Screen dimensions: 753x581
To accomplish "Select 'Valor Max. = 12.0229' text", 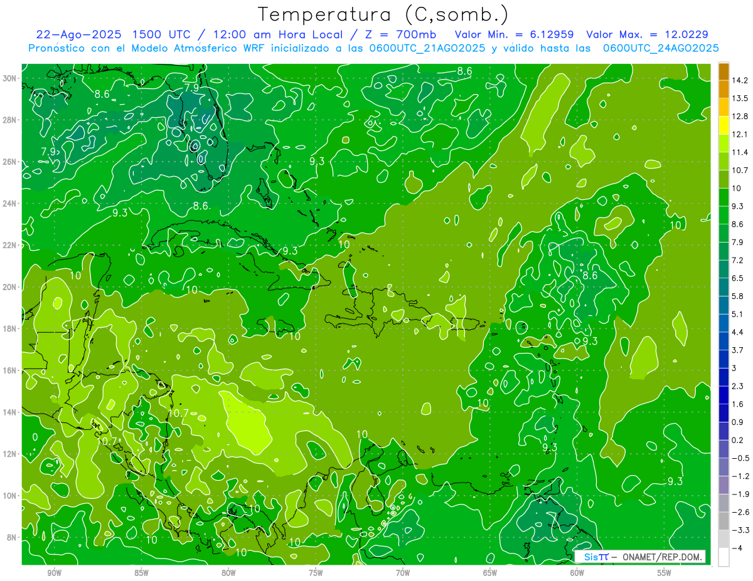I will coord(647,34).
